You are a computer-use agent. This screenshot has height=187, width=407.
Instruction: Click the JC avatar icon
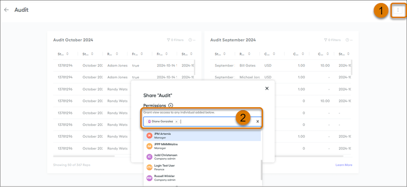click(149, 157)
